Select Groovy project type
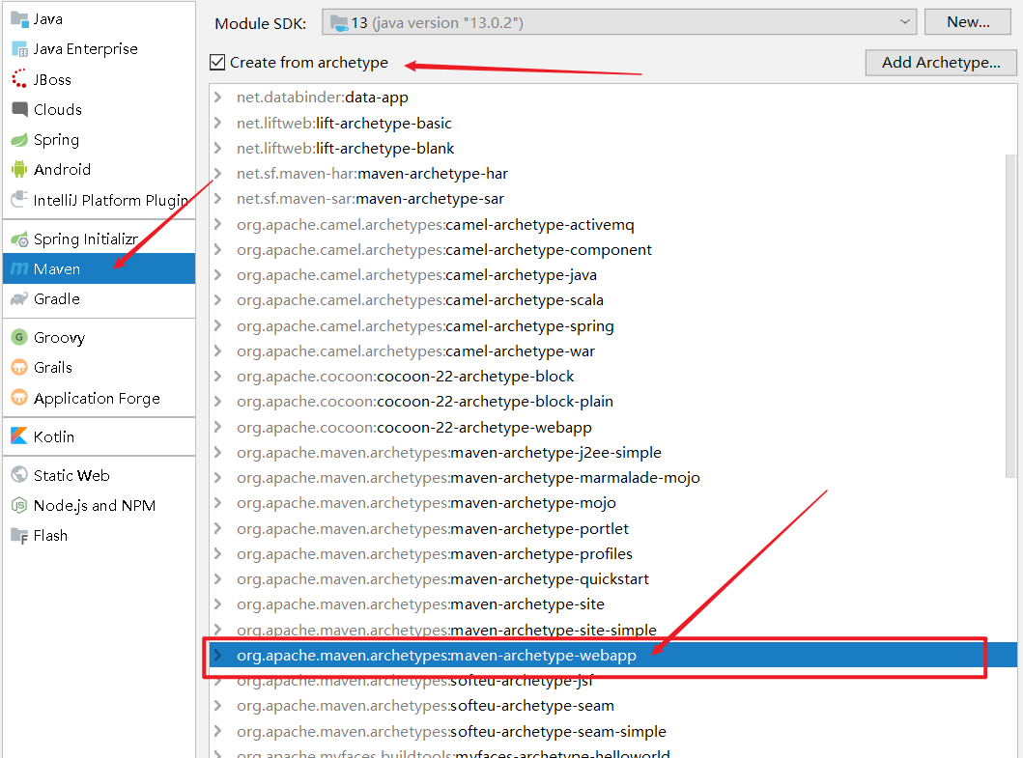This screenshot has height=758, width=1023. [99, 337]
